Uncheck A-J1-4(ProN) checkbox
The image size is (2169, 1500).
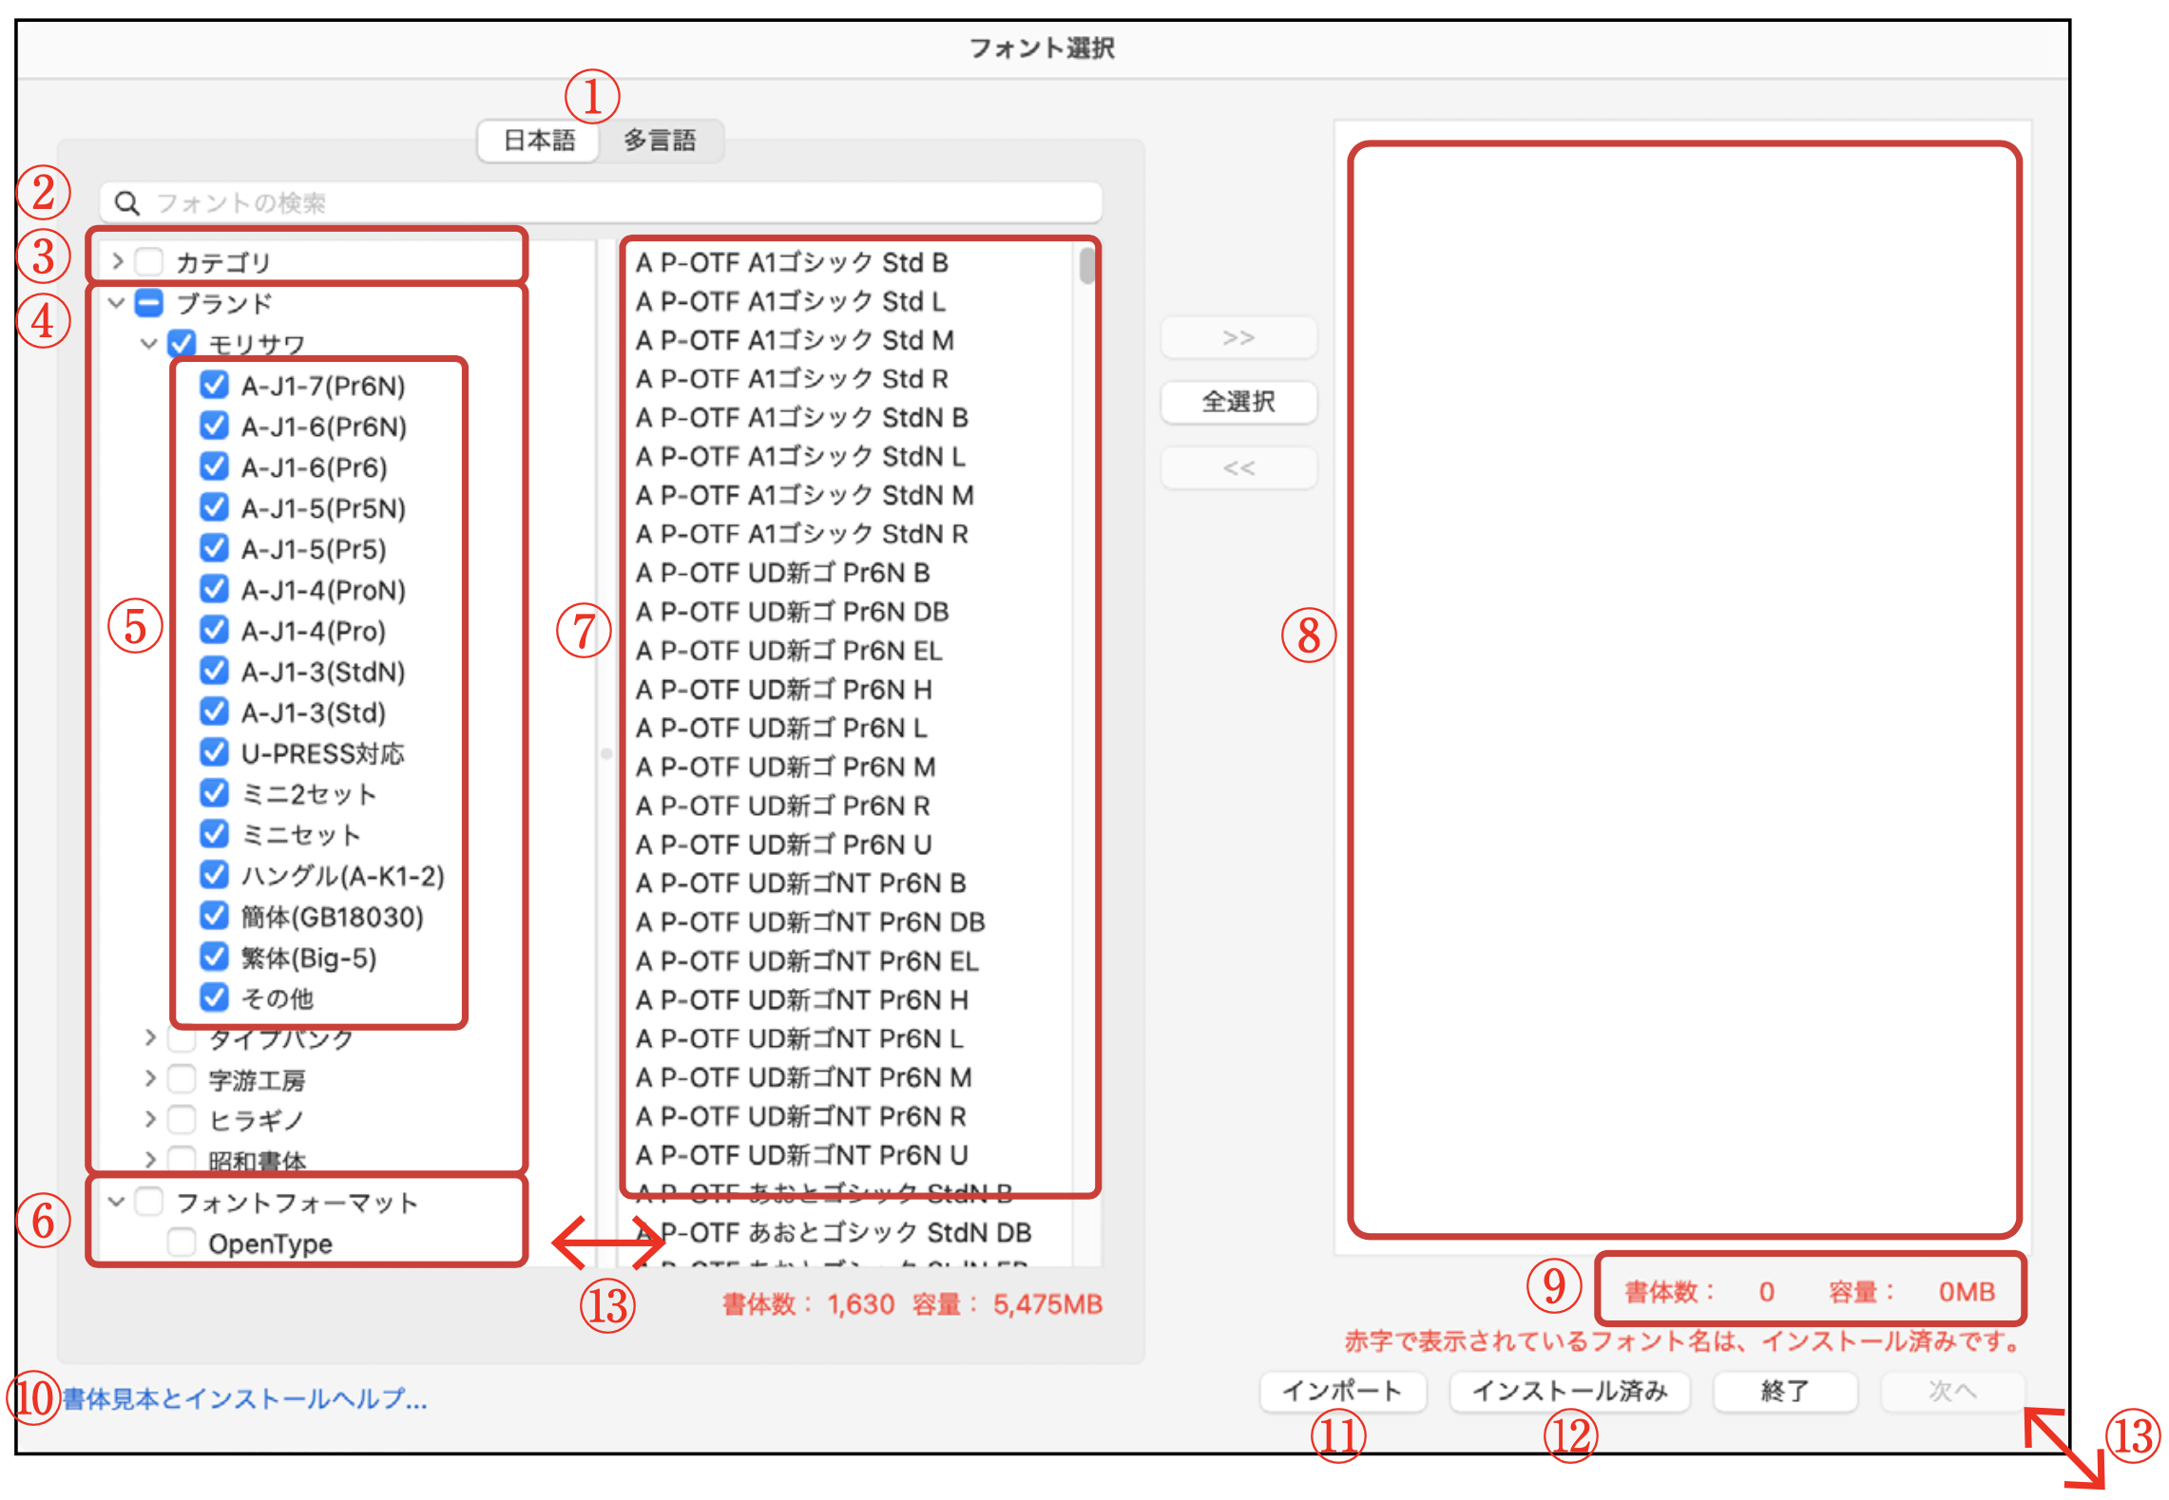tap(214, 589)
